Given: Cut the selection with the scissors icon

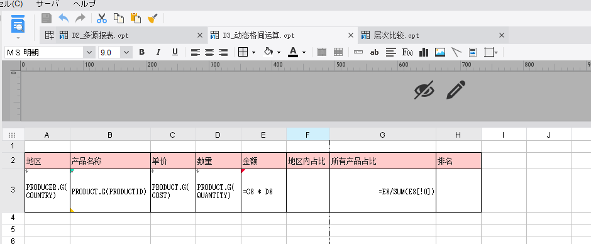Looking at the screenshot, I should tap(102, 18).
